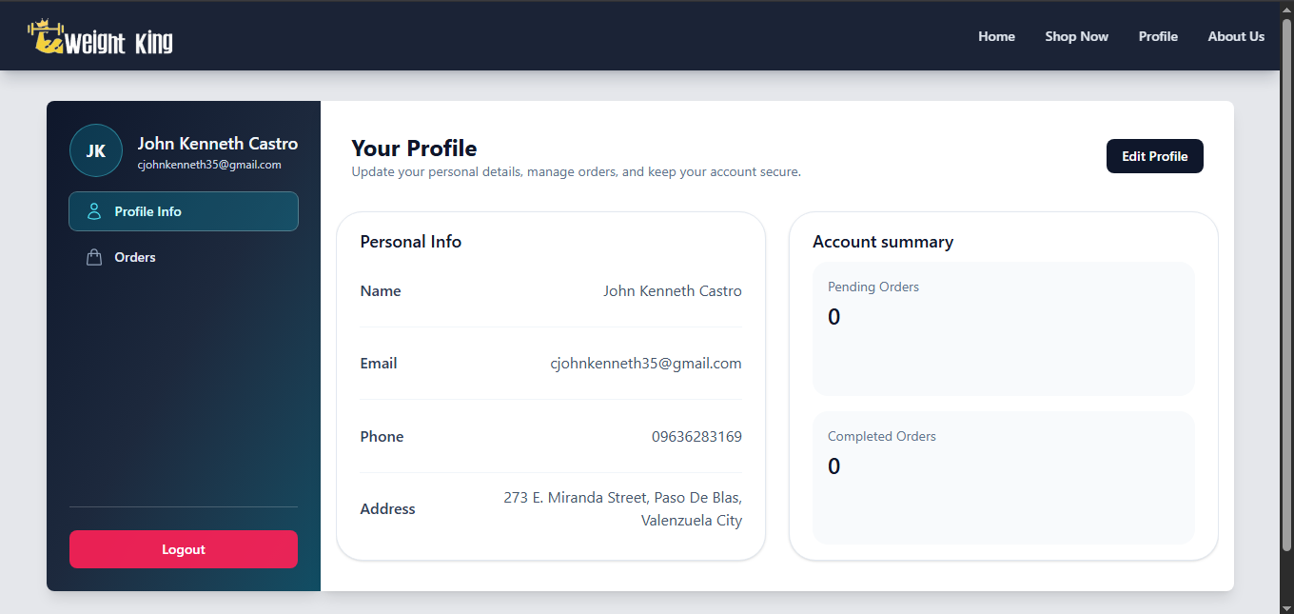Click the Weight King logo
Screen dimensions: 1294x614
(100, 37)
